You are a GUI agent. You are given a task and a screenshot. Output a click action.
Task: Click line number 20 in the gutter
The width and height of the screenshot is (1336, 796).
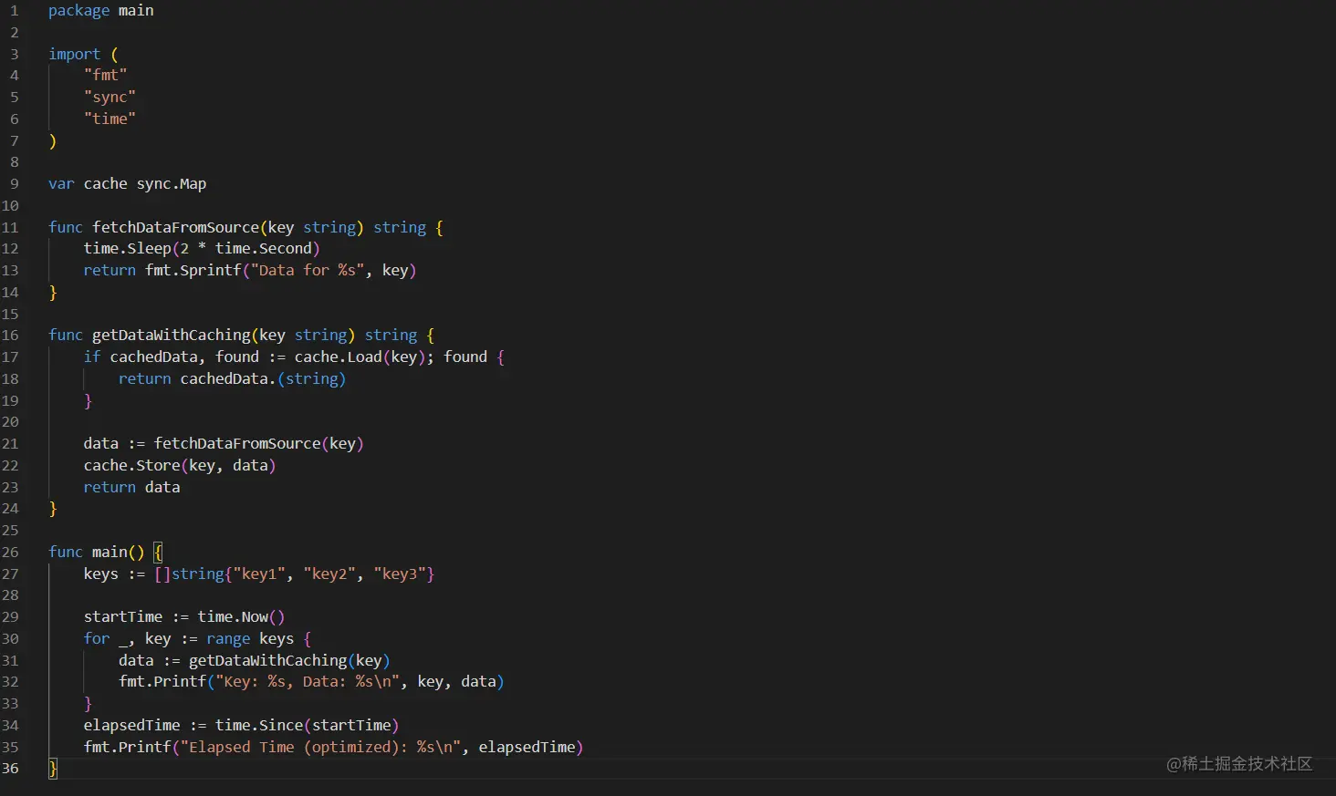[10, 422]
